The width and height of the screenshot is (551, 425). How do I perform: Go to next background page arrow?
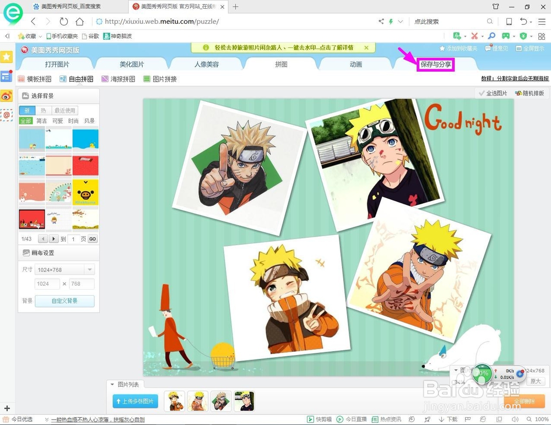tap(53, 239)
